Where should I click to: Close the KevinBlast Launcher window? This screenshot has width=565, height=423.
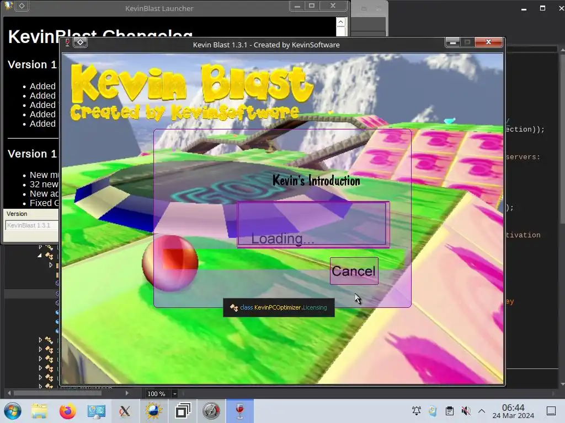[x=333, y=6]
